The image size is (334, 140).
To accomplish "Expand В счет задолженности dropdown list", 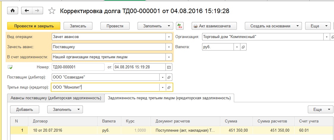I will pyautogui.click(x=169, y=57).
